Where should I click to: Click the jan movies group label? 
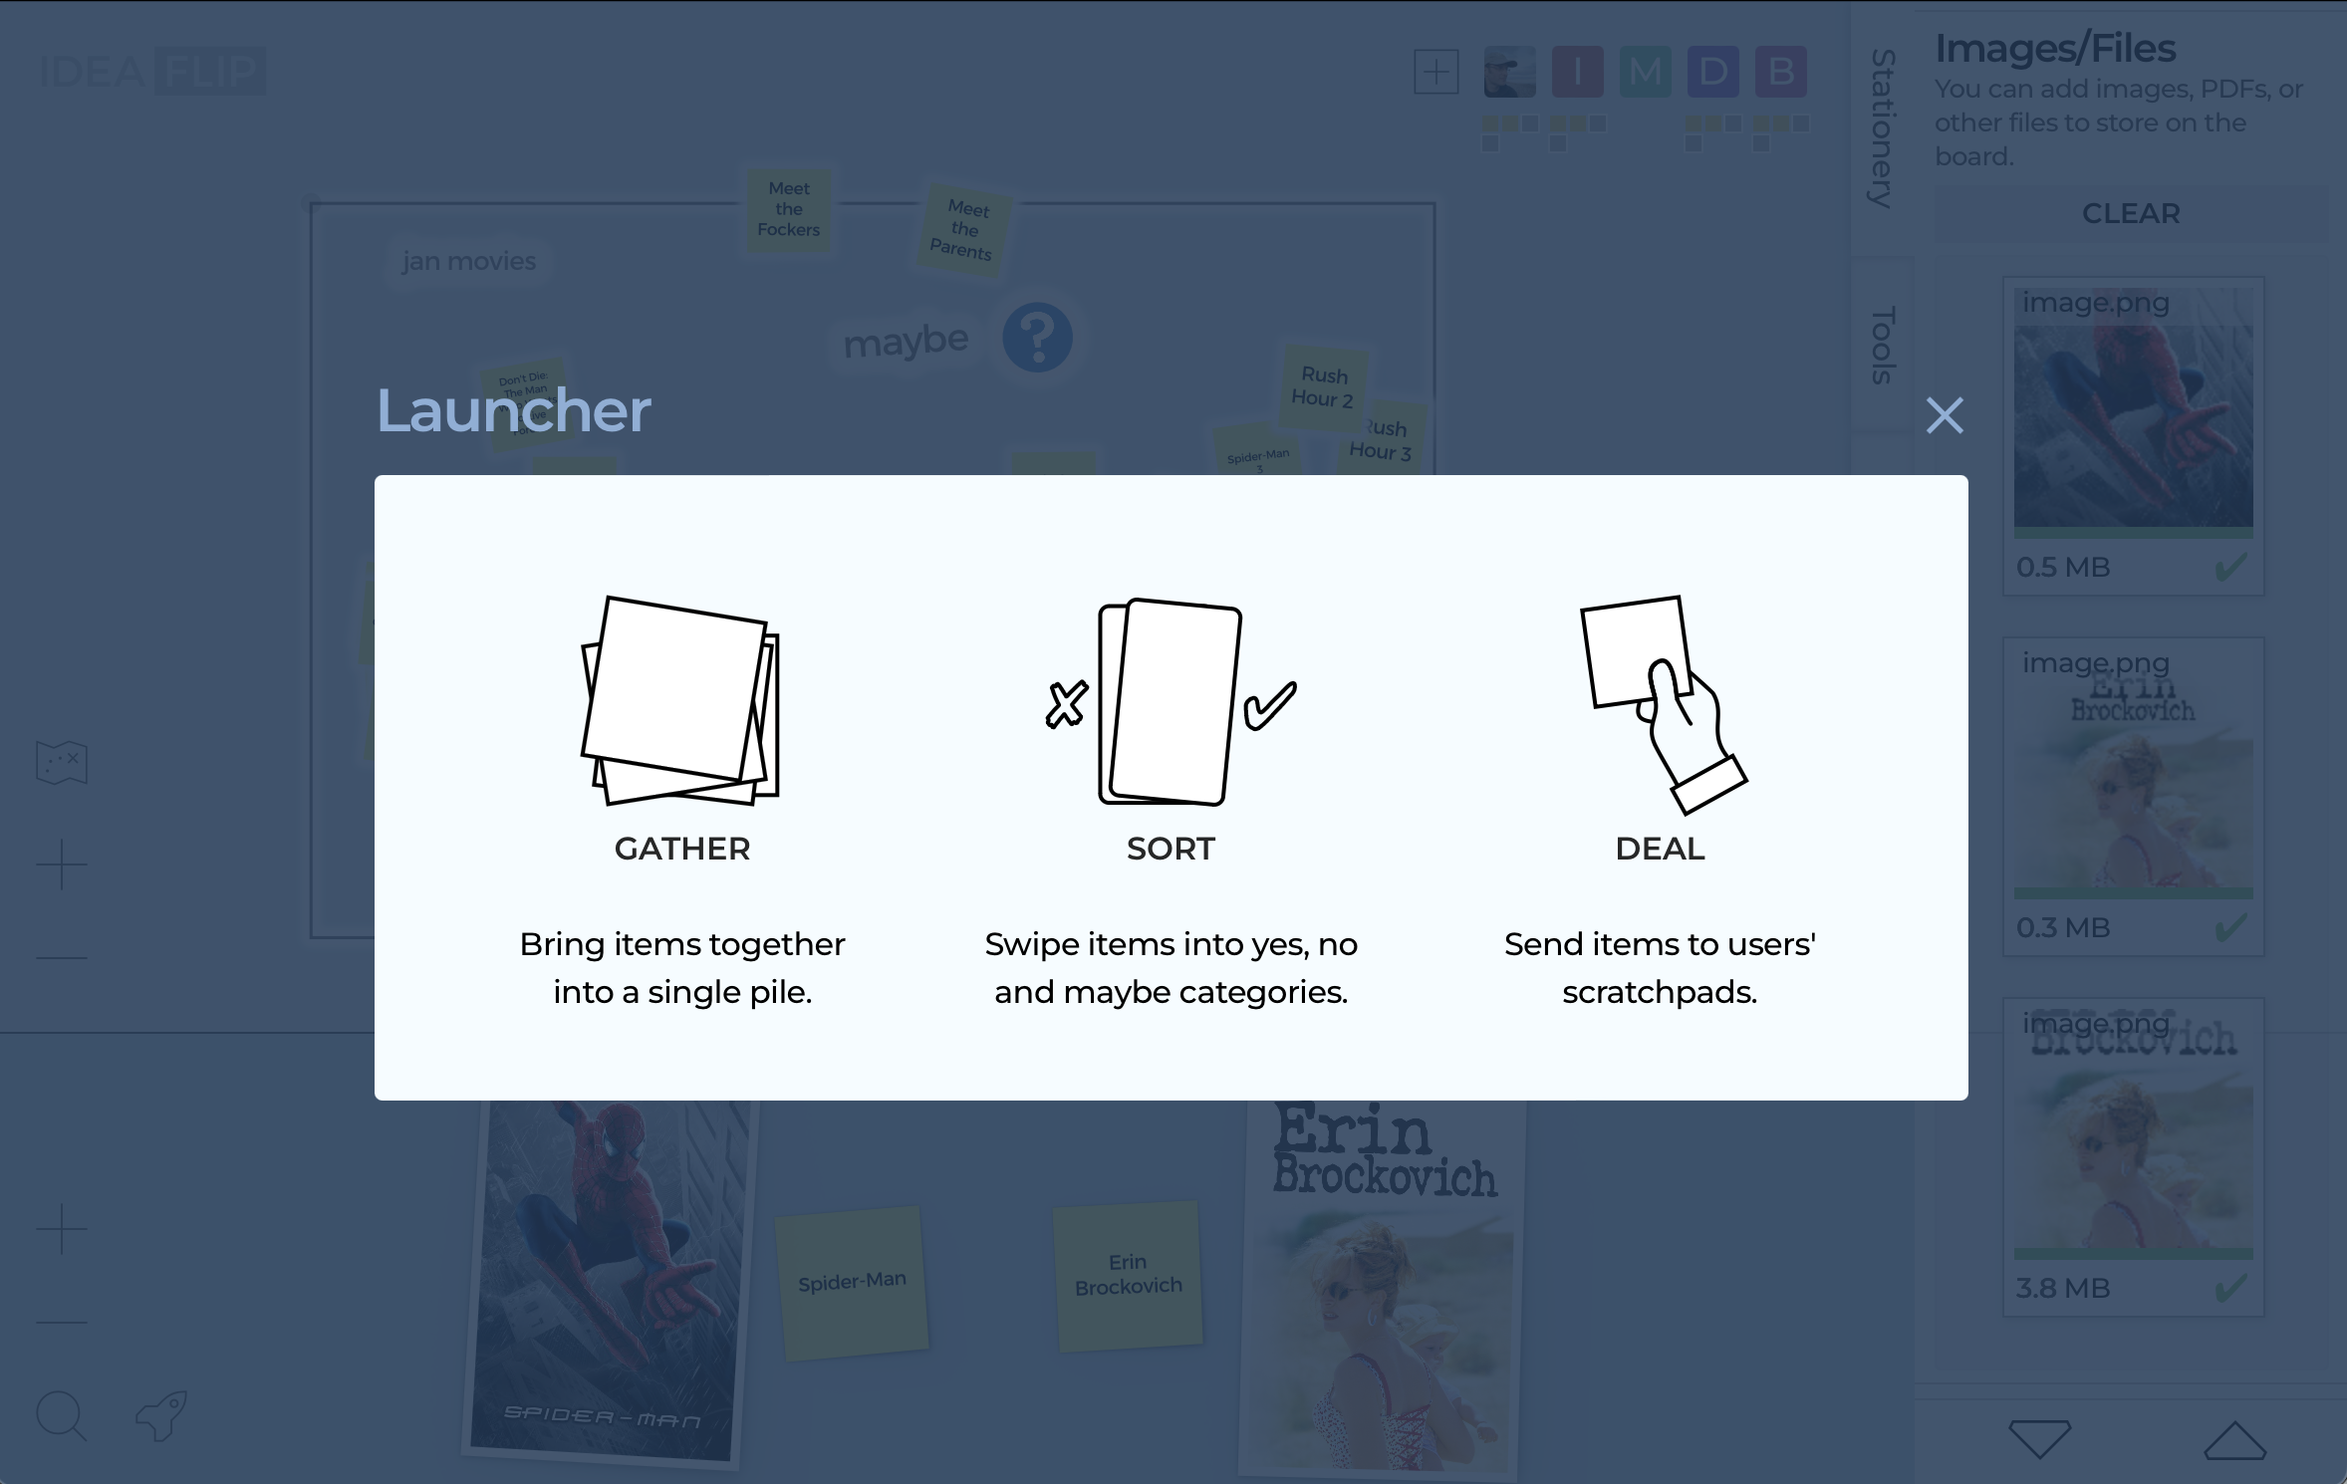tap(469, 261)
